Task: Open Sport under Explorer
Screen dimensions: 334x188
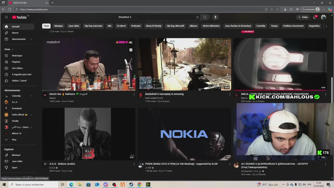Action: 18,168
